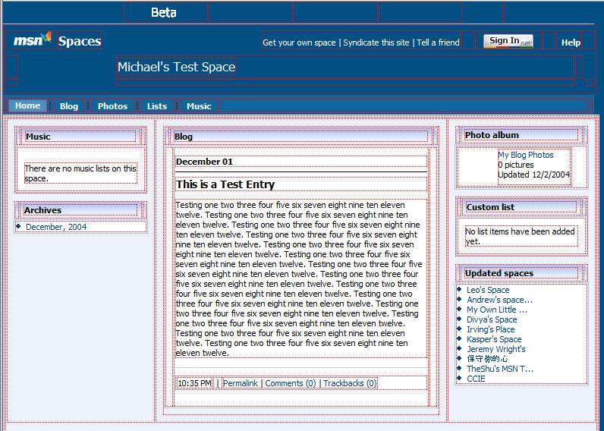
Task: Select the Music tab
Action: [199, 106]
